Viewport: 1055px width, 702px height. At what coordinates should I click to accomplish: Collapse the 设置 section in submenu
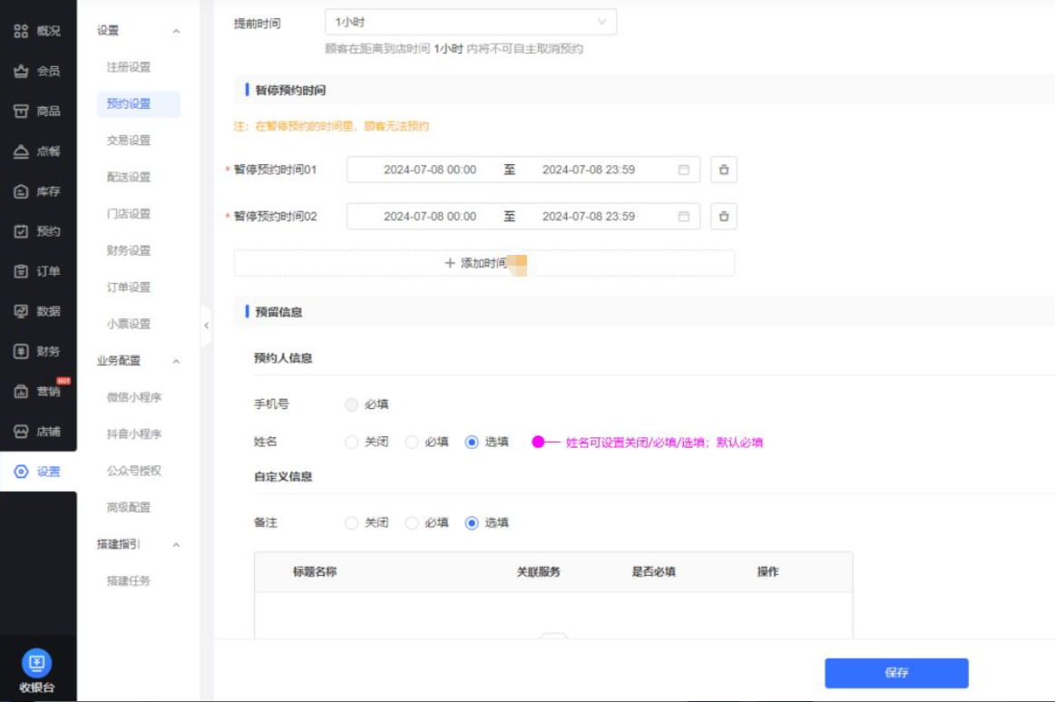(x=176, y=32)
